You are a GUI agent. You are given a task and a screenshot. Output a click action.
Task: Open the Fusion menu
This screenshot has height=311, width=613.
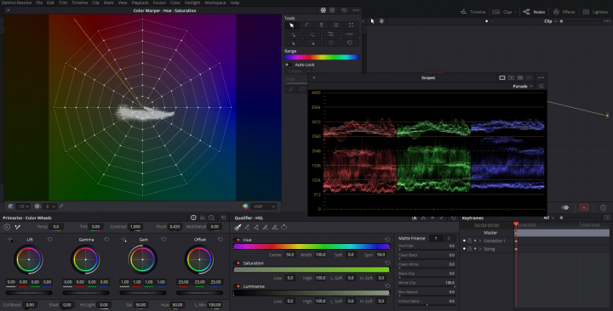[159, 3]
